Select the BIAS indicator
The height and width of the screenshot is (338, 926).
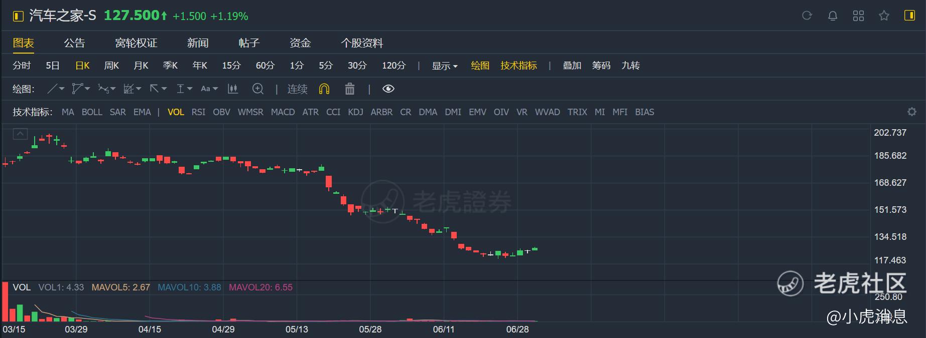click(644, 112)
